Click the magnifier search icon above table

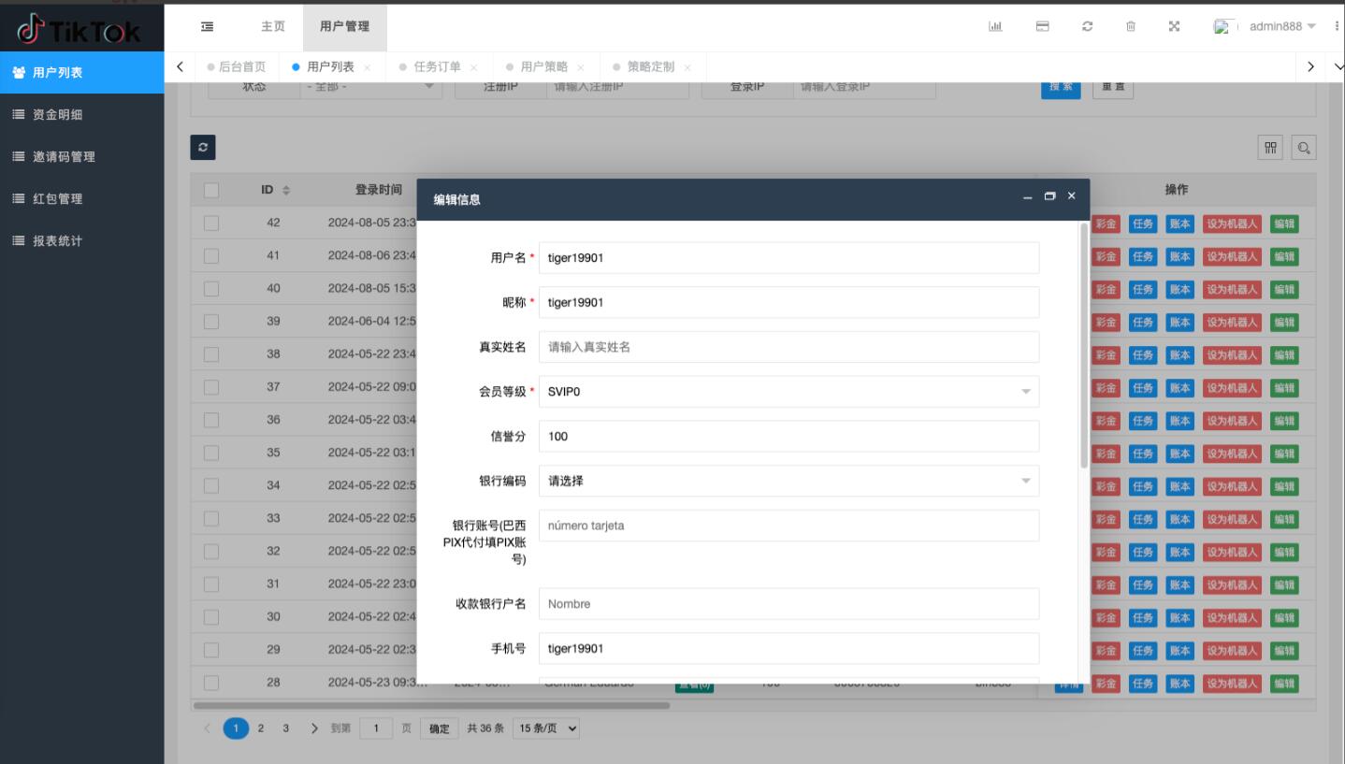[x=1304, y=148]
